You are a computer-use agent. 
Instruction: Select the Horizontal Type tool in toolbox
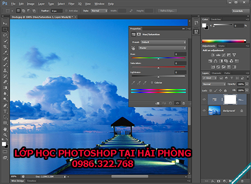[5, 111]
